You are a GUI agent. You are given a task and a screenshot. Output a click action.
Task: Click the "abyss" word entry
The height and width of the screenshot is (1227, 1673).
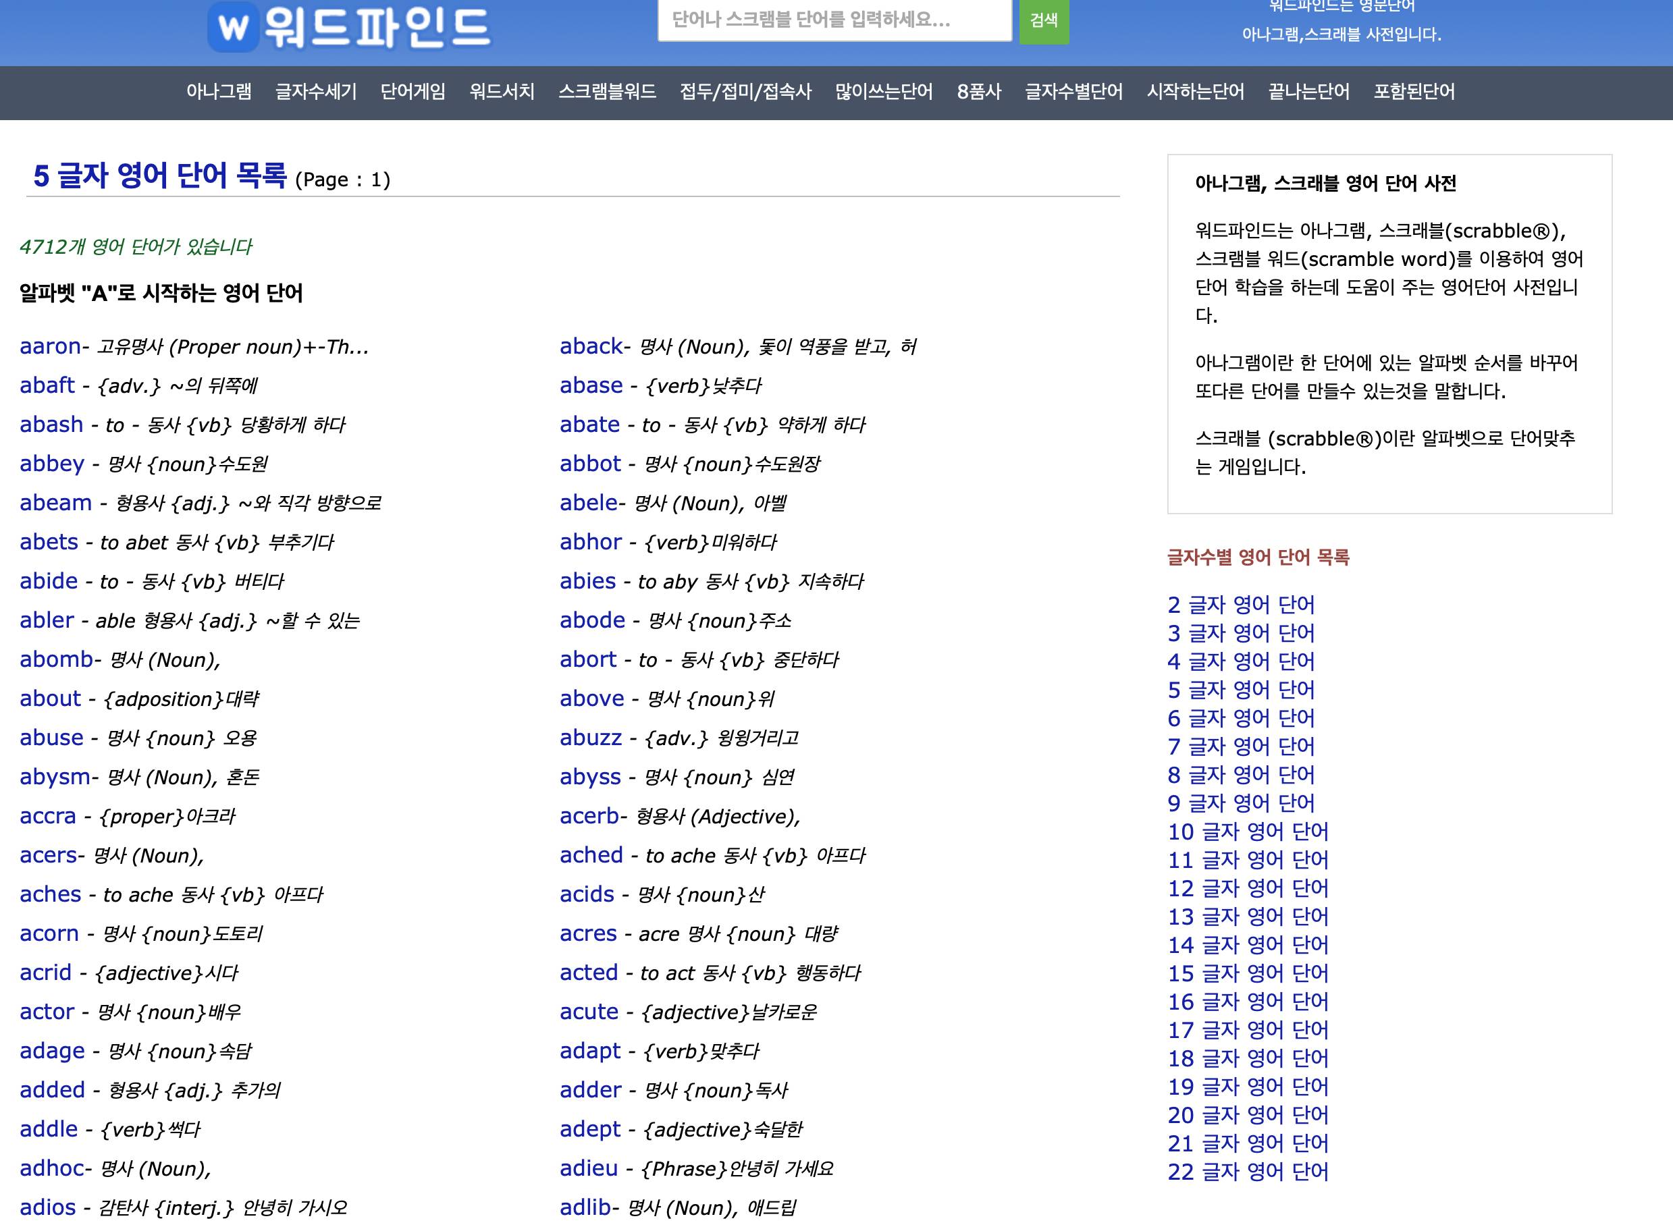pyautogui.click(x=590, y=777)
